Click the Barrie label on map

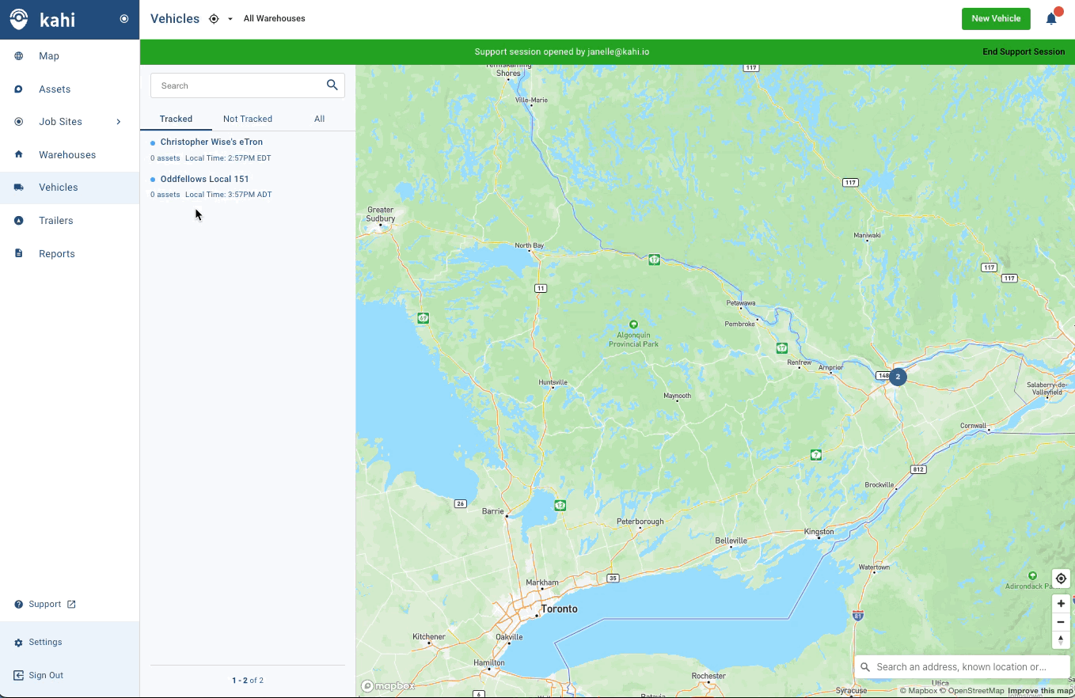(493, 512)
